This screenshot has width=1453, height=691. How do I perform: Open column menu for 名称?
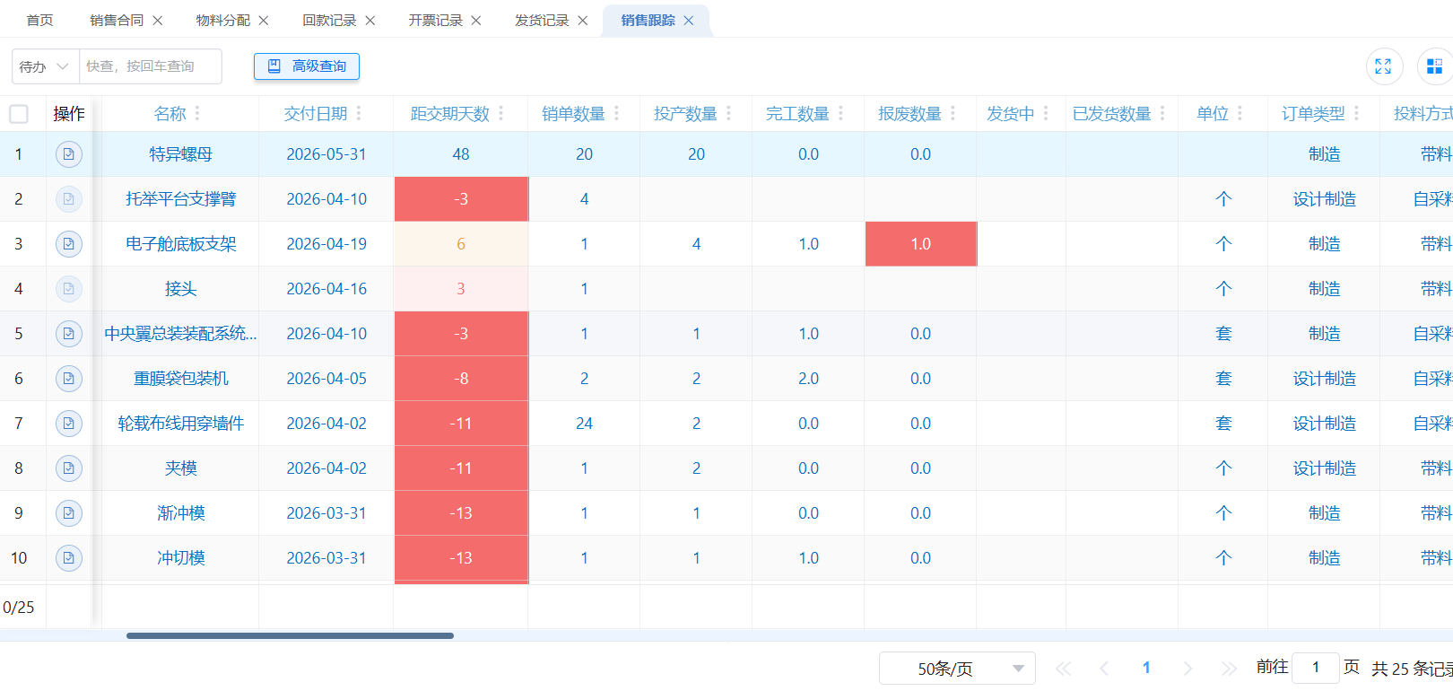click(x=197, y=113)
